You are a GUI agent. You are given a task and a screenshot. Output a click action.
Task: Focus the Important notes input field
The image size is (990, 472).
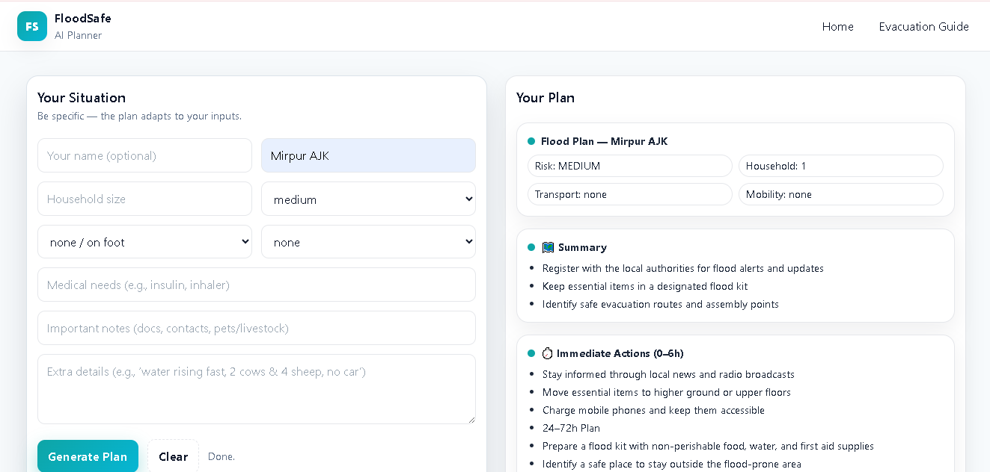tap(257, 328)
